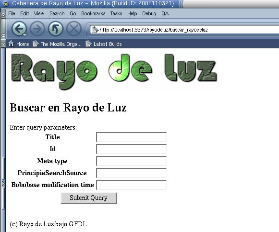This screenshot has width=279, height=232.
Task: Open the QA menu
Action: coord(165,14)
